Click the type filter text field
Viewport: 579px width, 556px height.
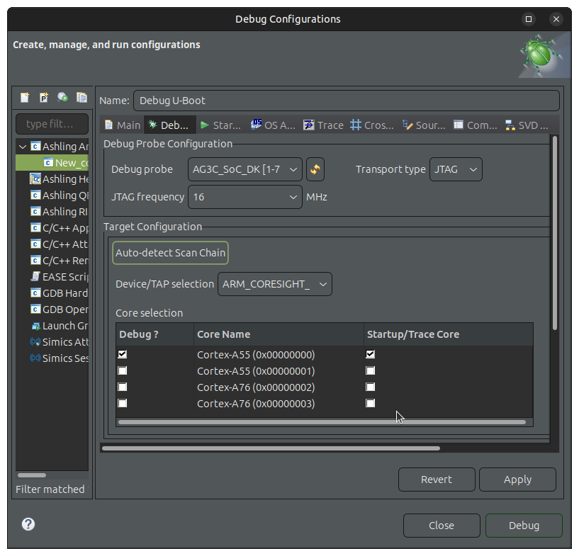point(52,124)
